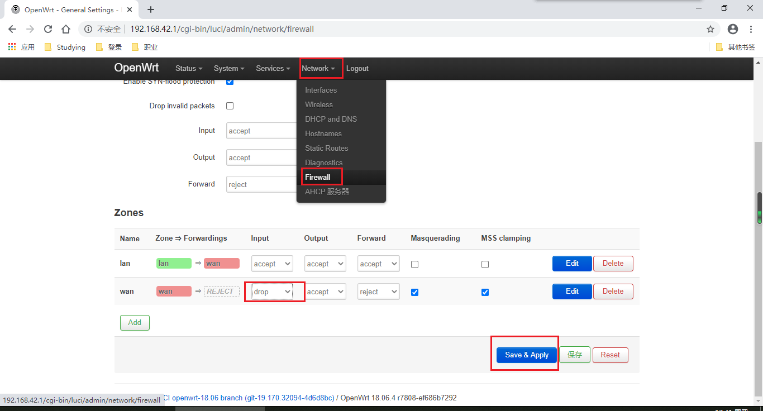Screen dimensions: 763x411
Task: Open the Status menu
Action: point(189,68)
